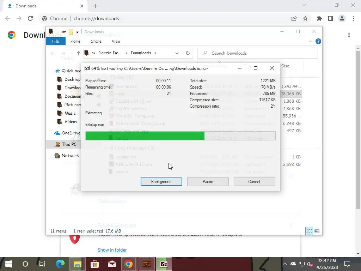This screenshot has width=361, height=271.
Task: Maximize the 7-Zip extracting dialog
Action: tap(255, 68)
